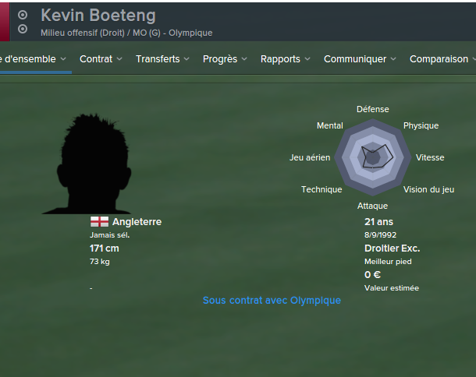Click the attribute polygon radar chart
Screen dimensions: 476x377
tap(373, 157)
